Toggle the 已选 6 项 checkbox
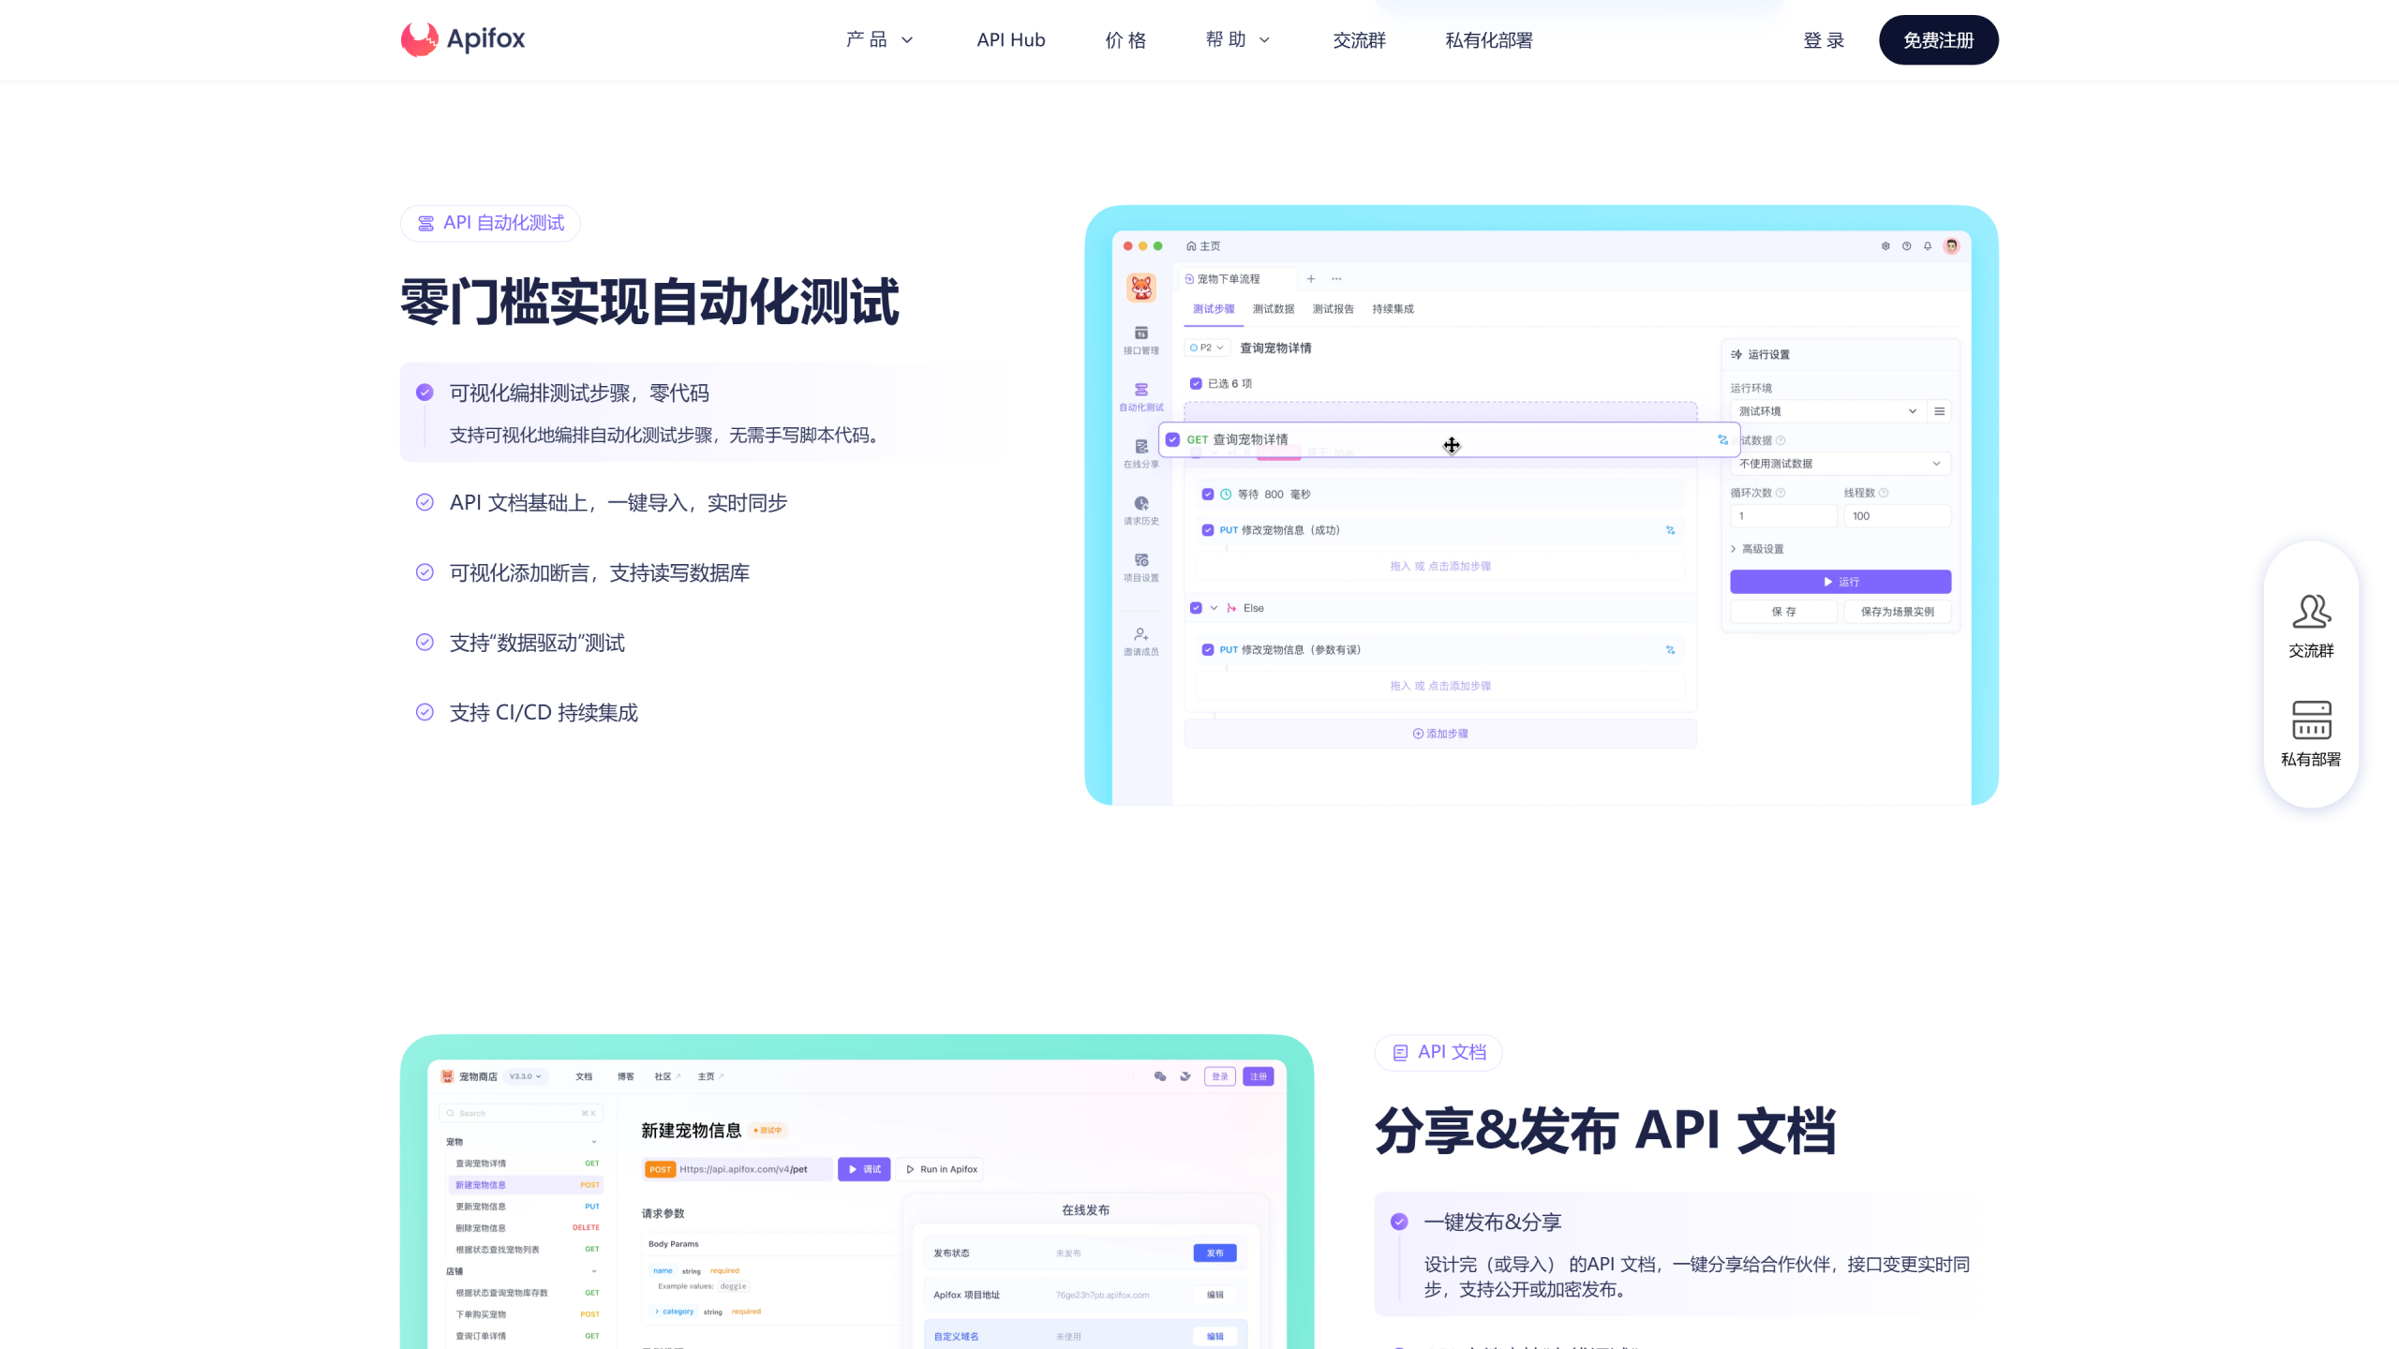2399x1349 pixels. point(1196,383)
